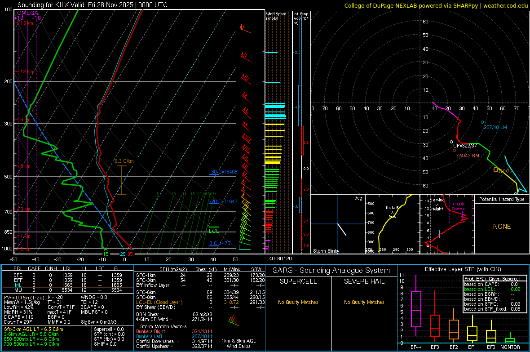
Task: Click the 6.3 C/km lapse rate label
Action: point(124,161)
